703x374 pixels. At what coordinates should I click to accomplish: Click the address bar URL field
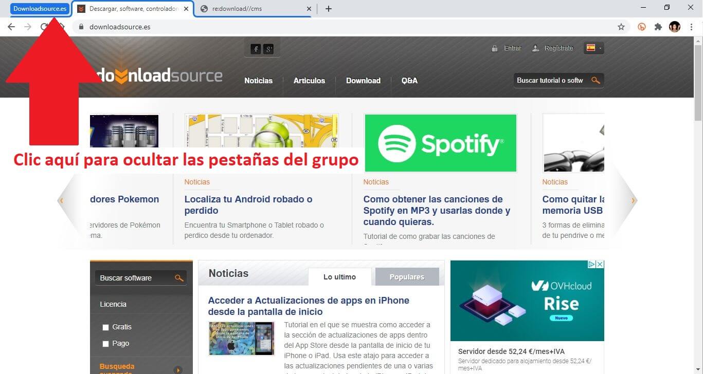[x=350, y=27]
